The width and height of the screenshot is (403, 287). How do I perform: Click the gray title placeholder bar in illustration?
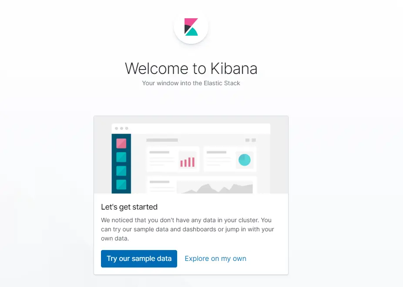[x=162, y=140]
